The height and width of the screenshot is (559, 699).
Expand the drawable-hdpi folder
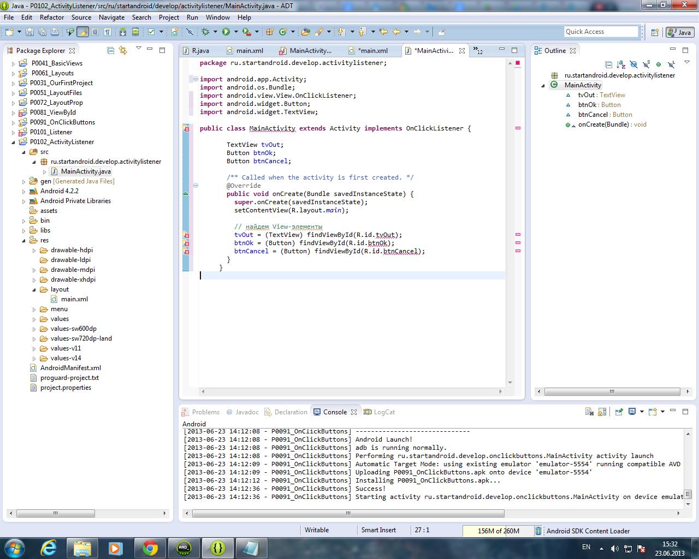pyautogui.click(x=34, y=250)
